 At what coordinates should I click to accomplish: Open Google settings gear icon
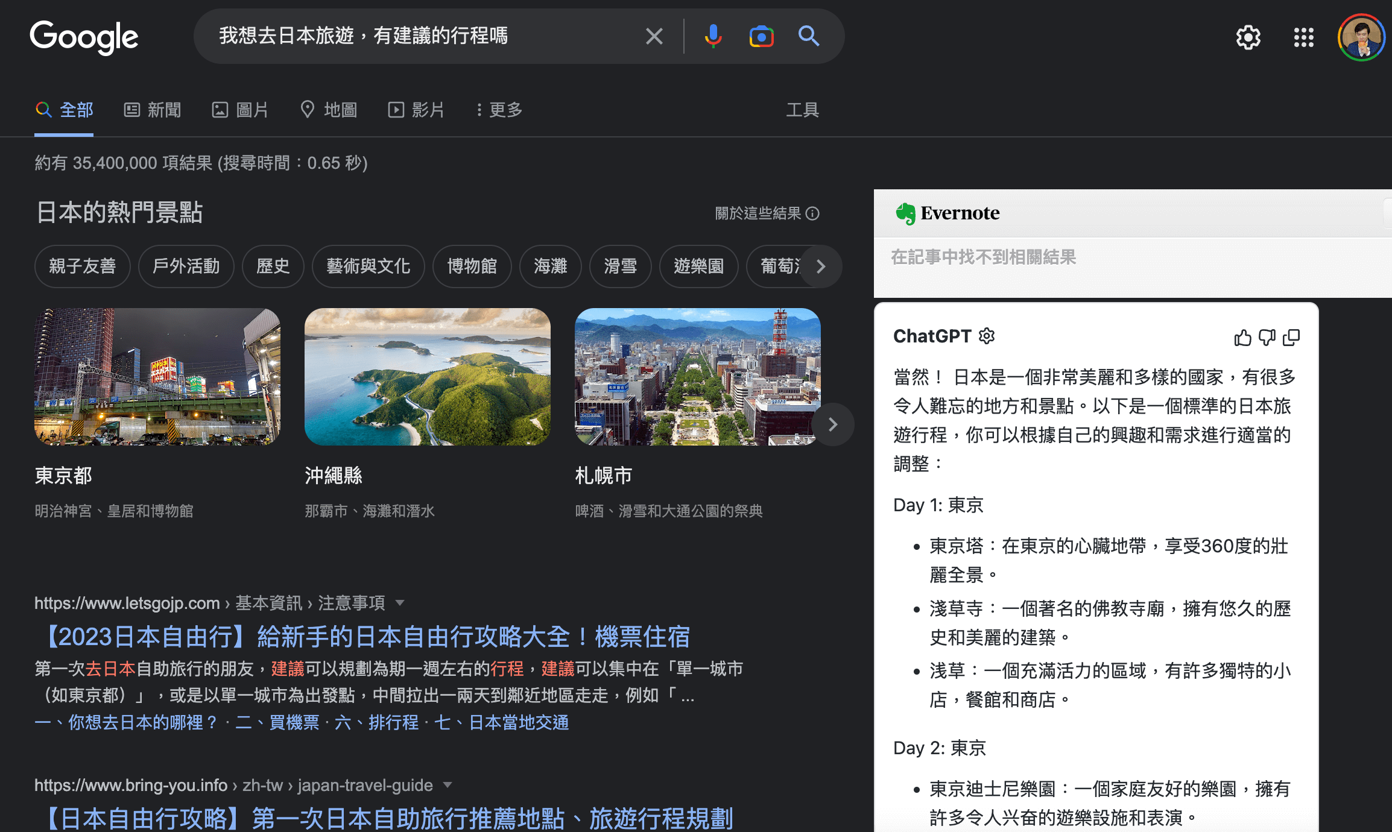coord(1248,37)
